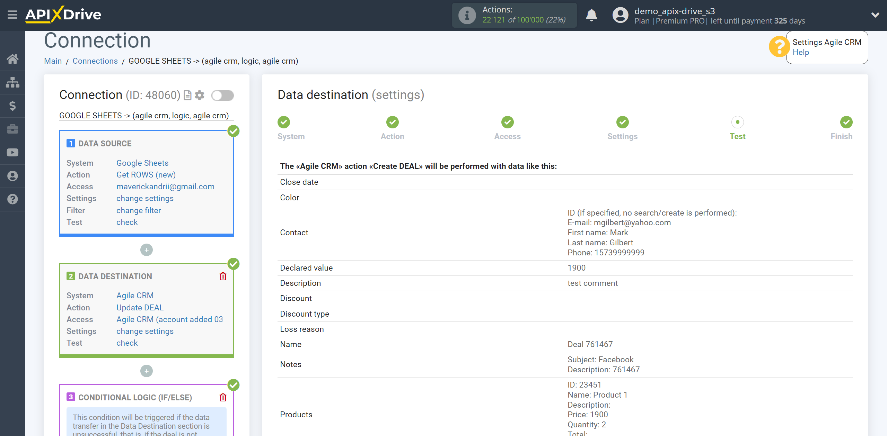Viewport: 887px width, 436px height.
Task: Open profile icon in sidebar
Action: 12,176
